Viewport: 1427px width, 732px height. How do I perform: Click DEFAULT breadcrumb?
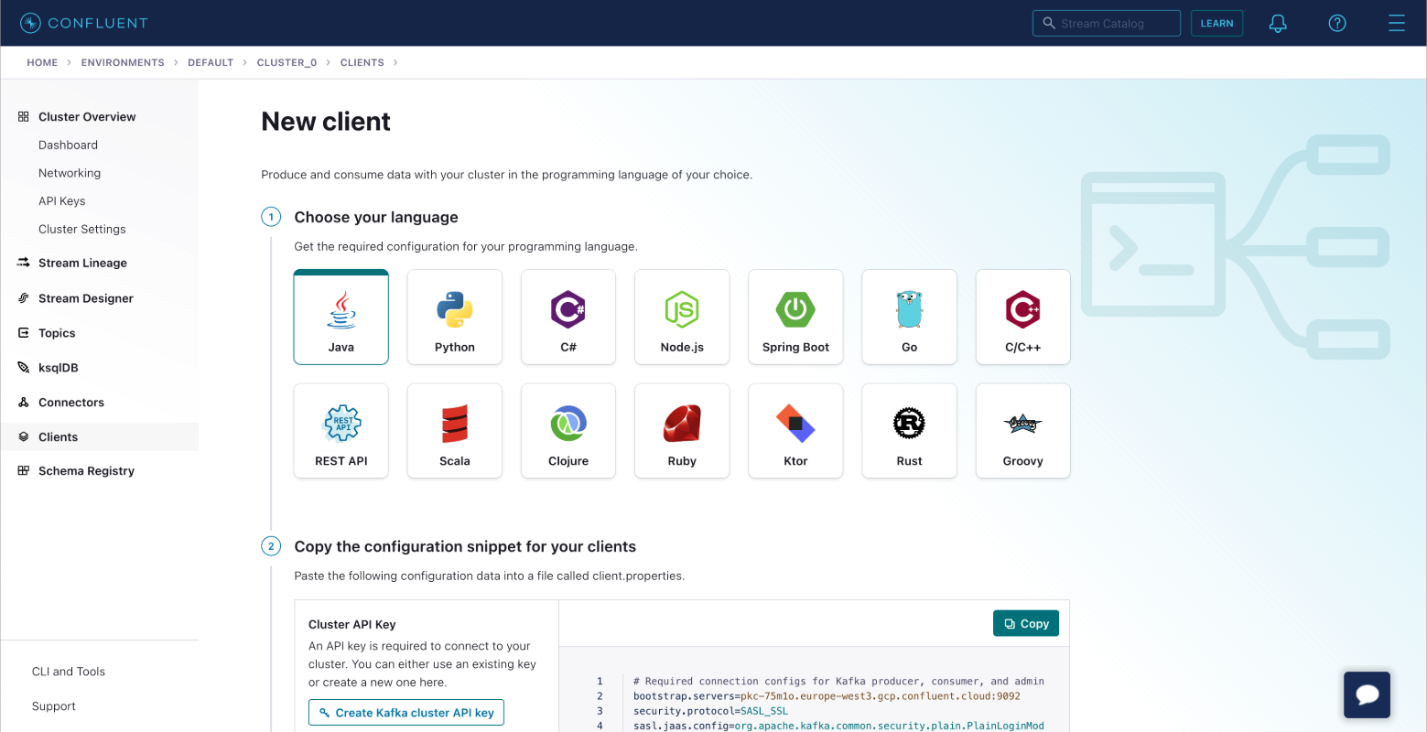(211, 62)
